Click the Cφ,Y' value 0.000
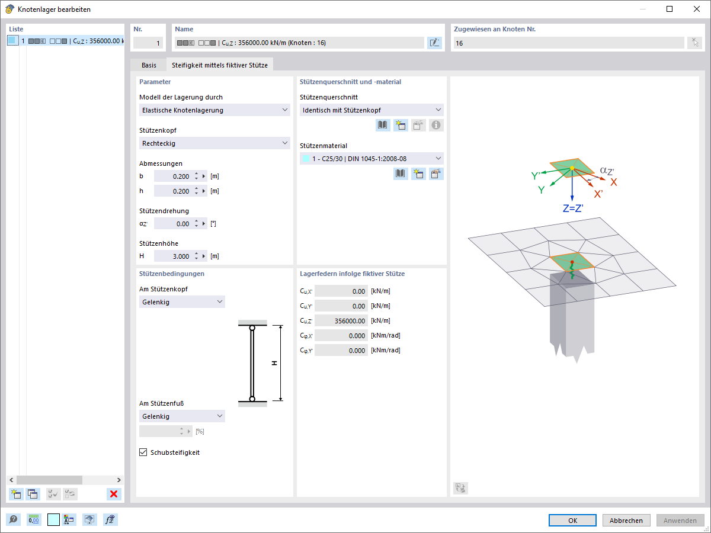Image resolution: width=711 pixels, height=533 pixels. click(x=341, y=350)
